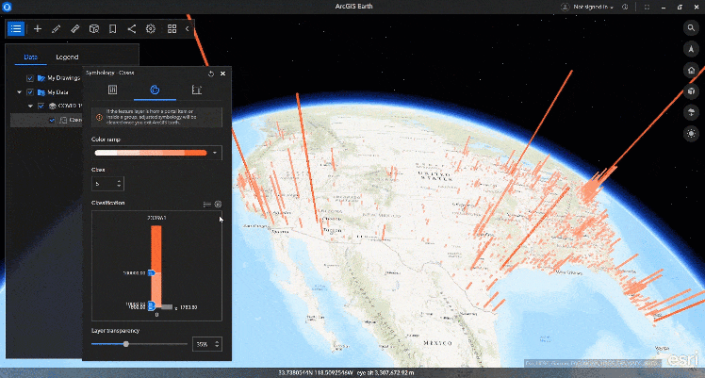Collapse the My Data tree node
The image size is (705, 378).
[x=19, y=92]
